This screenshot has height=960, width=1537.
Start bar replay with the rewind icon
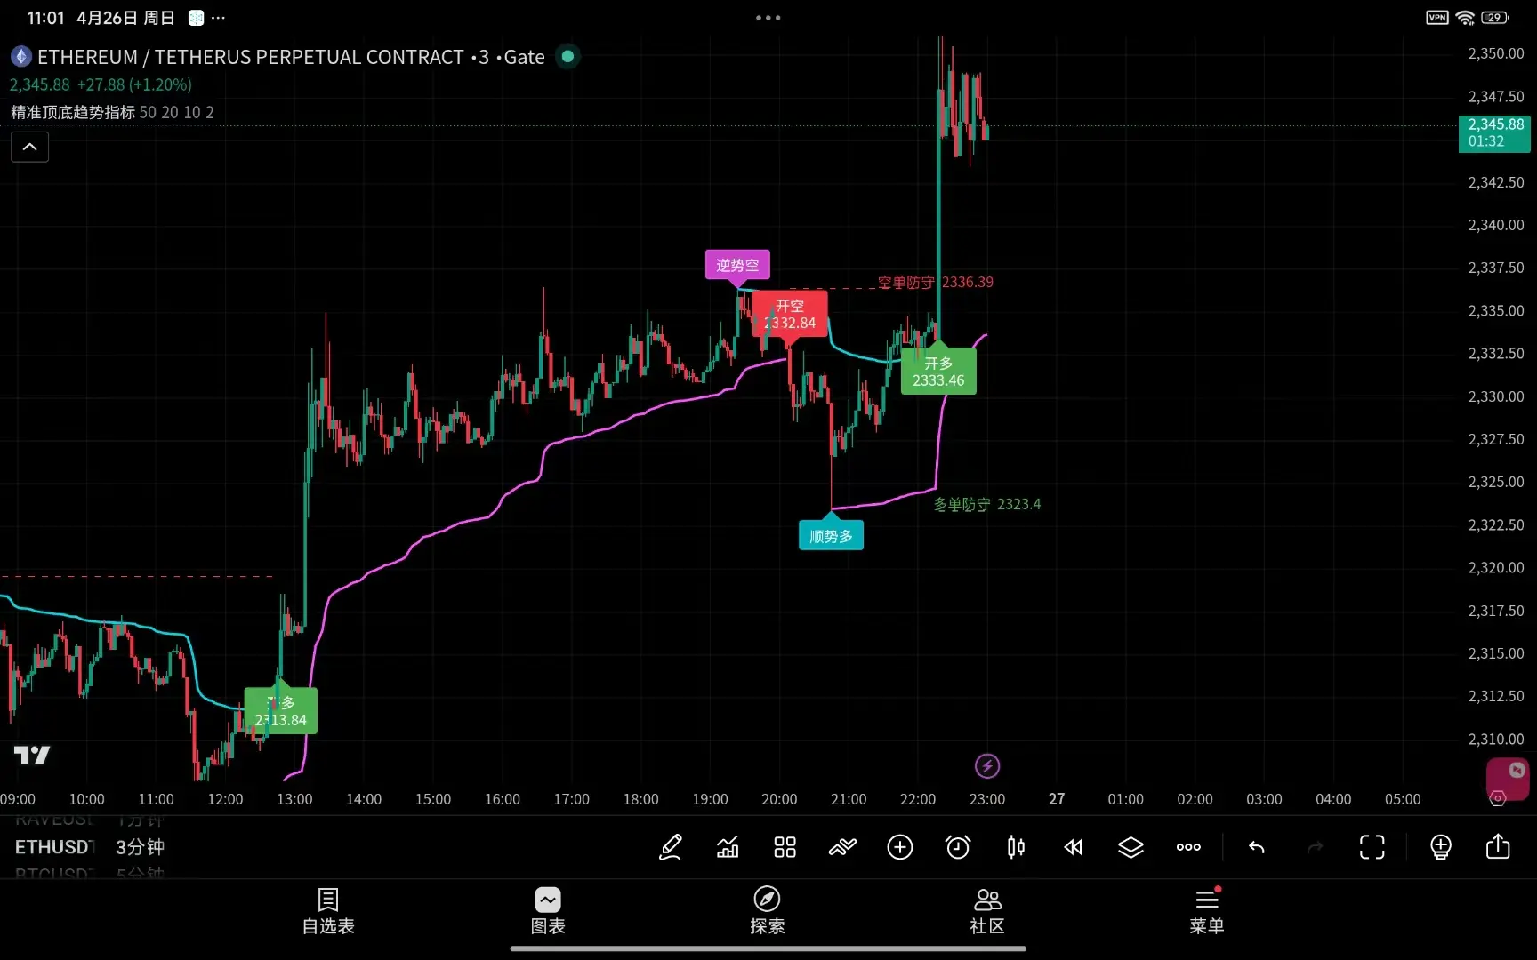tap(1074, 847)
